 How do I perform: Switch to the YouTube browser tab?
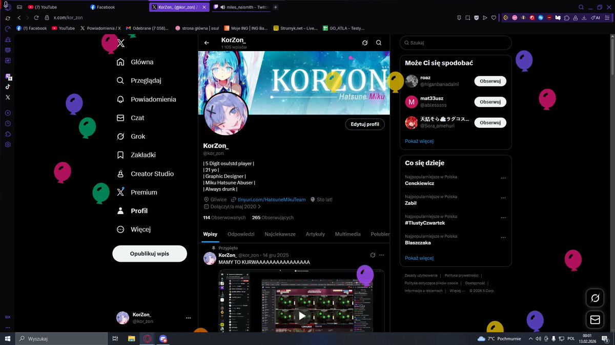click(x=46, y=7)
